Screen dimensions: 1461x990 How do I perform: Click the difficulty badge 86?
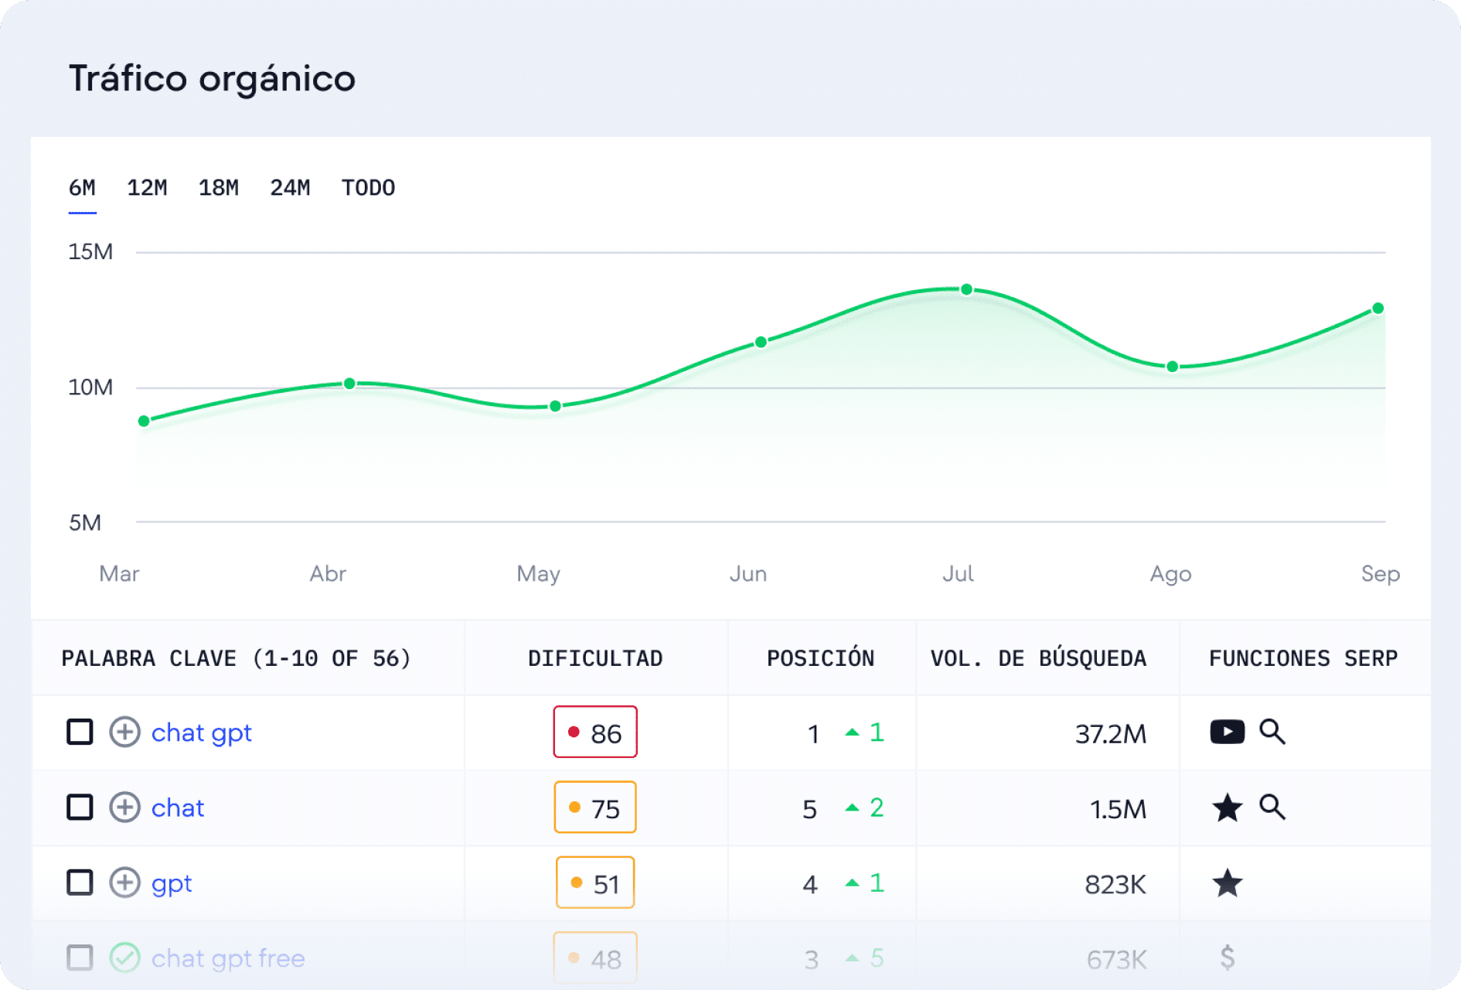[x=595, y=732]
